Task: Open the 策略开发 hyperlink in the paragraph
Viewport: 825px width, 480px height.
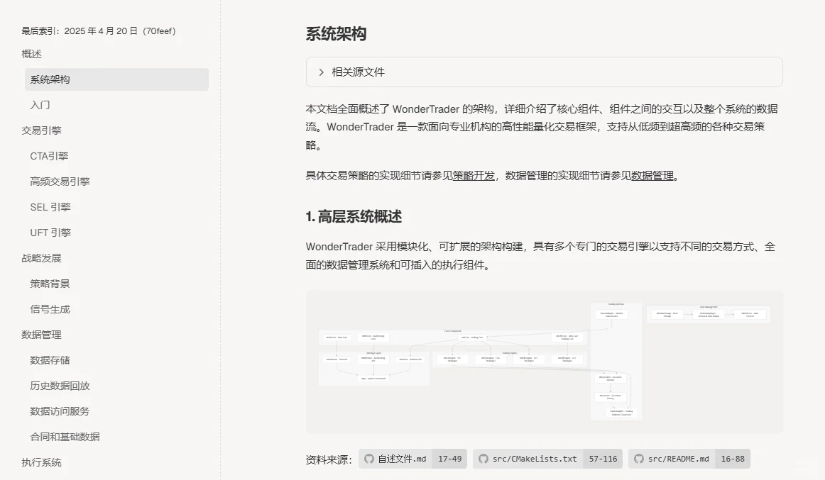Action: coord(472,175)
